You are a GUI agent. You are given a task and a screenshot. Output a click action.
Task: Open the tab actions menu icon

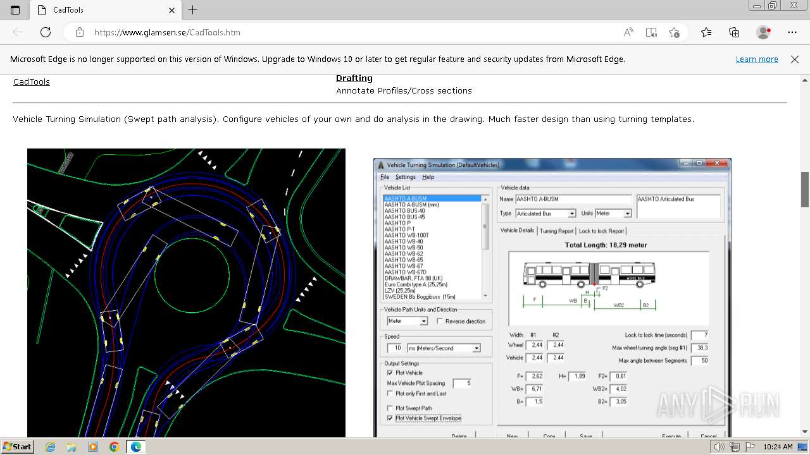(15, 10)
